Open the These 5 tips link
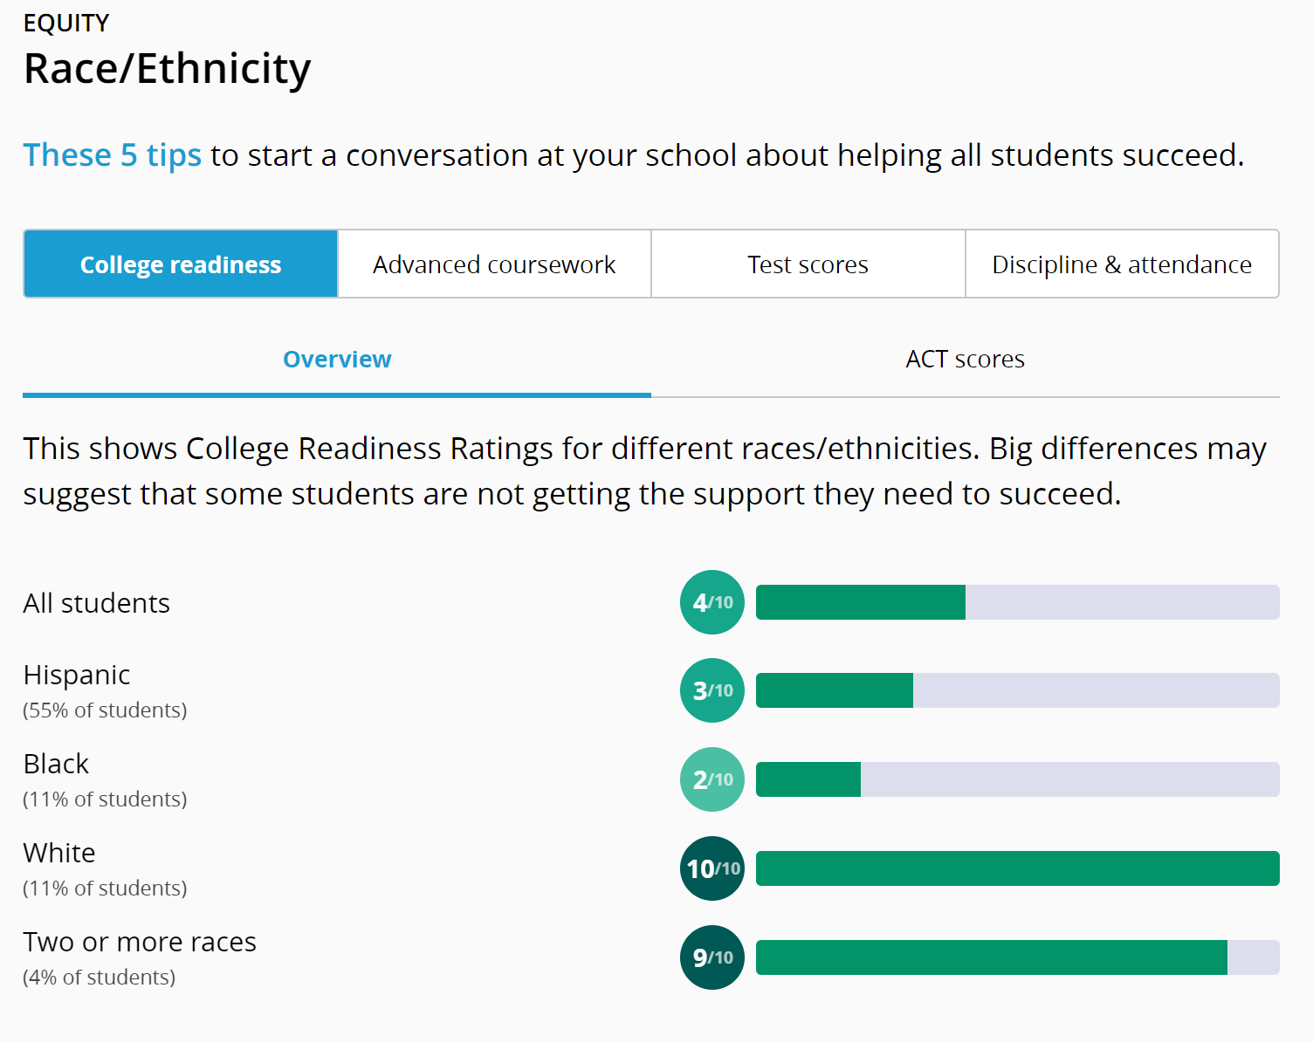Viewport: 1313px width, 1043px height. (112, 155)
